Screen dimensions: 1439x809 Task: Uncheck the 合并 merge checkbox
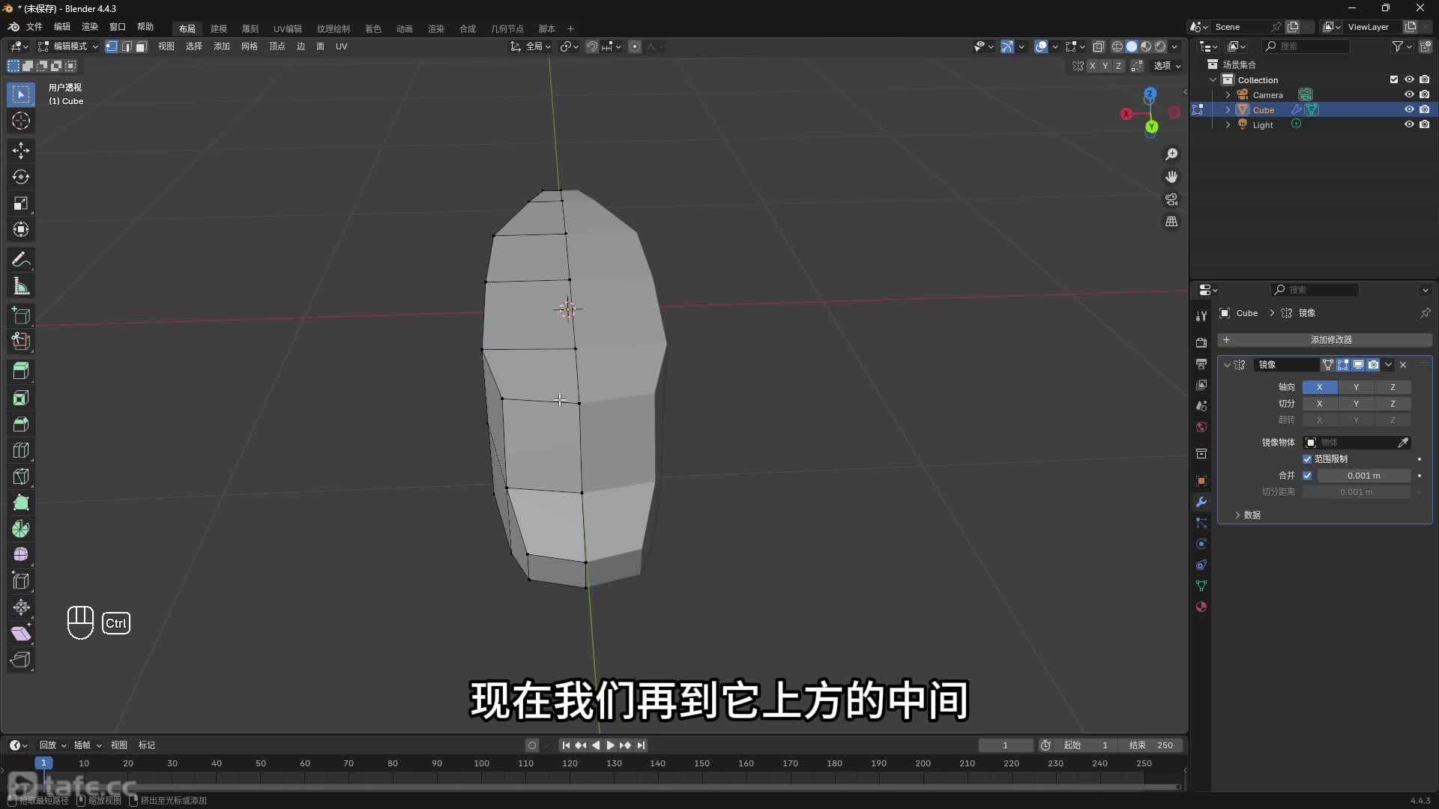pos(1307,476)
